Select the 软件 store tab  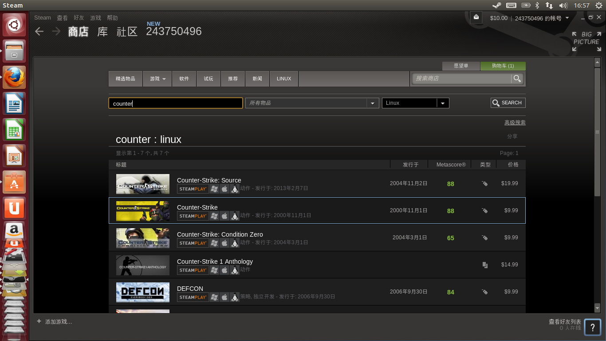click(184, 79)
